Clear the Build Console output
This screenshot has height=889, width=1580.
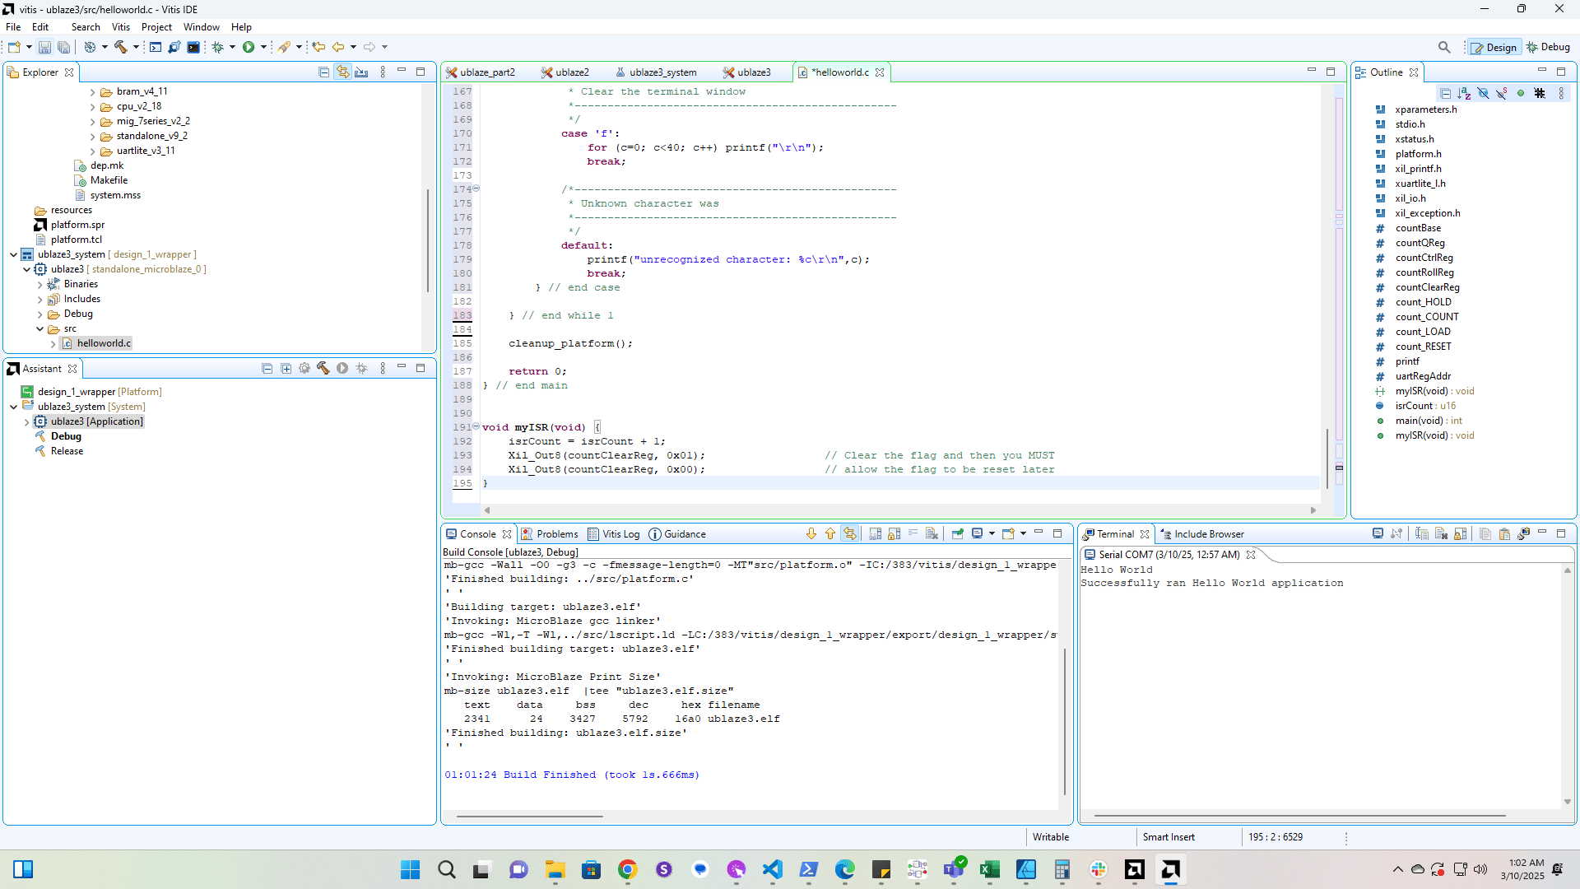pyautogui.click(x=932, y=533)
